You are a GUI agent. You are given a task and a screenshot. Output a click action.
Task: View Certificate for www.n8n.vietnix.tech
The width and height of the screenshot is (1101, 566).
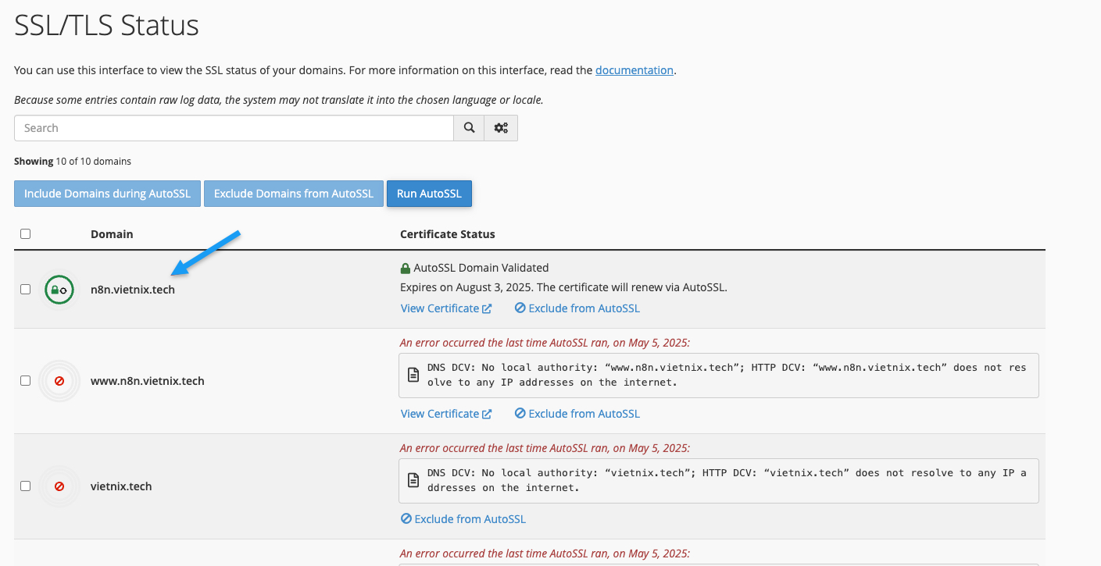click(446, 414)
